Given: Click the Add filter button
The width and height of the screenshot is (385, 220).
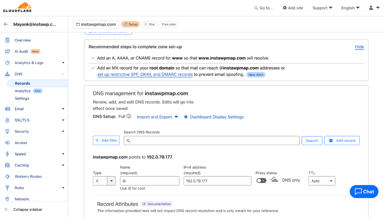Looking at the screenshot, I should pos(106,140).
